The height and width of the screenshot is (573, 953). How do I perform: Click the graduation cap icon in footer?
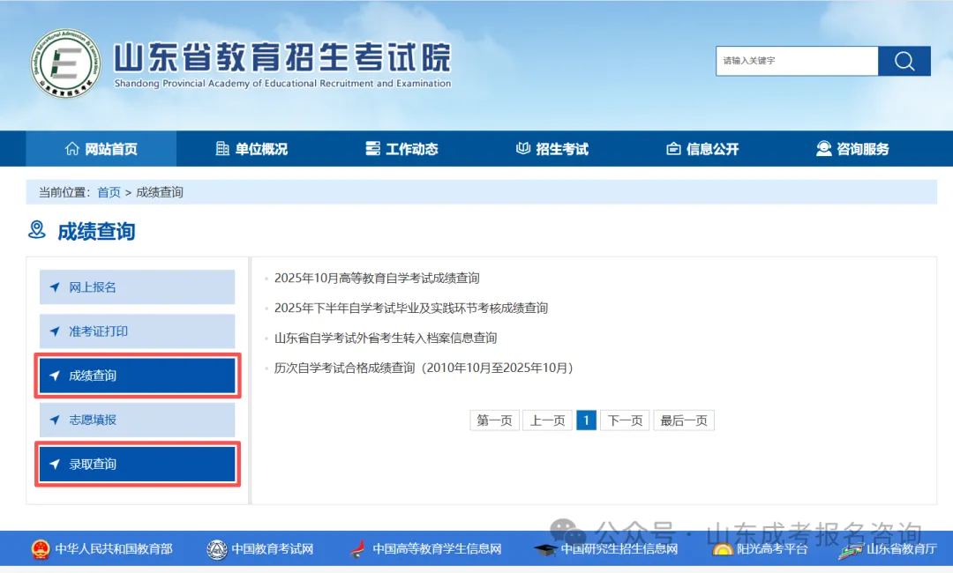[x=545, y=550]
